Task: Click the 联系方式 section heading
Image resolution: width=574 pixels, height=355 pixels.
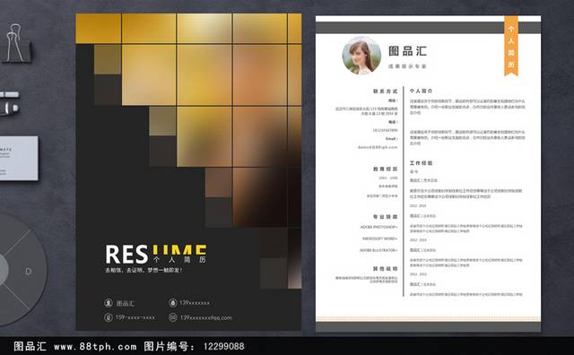Action: [385, 91]
